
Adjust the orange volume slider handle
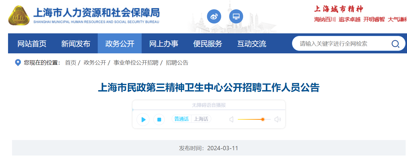tap(263, 120)
